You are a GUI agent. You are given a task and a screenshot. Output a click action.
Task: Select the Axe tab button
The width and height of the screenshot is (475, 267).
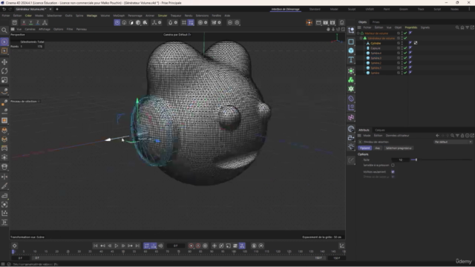[x=378, y=148]
